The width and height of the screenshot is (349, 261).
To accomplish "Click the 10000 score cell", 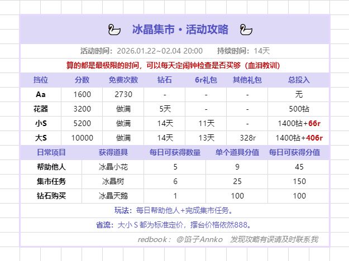I will [82, 138].
